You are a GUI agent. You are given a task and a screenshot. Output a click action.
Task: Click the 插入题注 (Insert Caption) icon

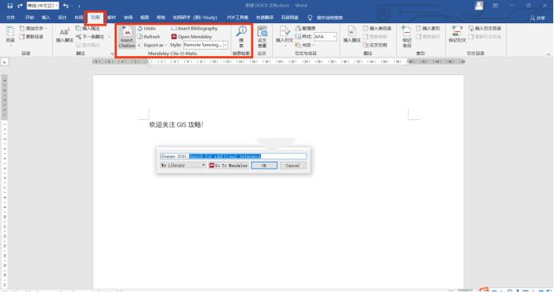coord(352,34)
